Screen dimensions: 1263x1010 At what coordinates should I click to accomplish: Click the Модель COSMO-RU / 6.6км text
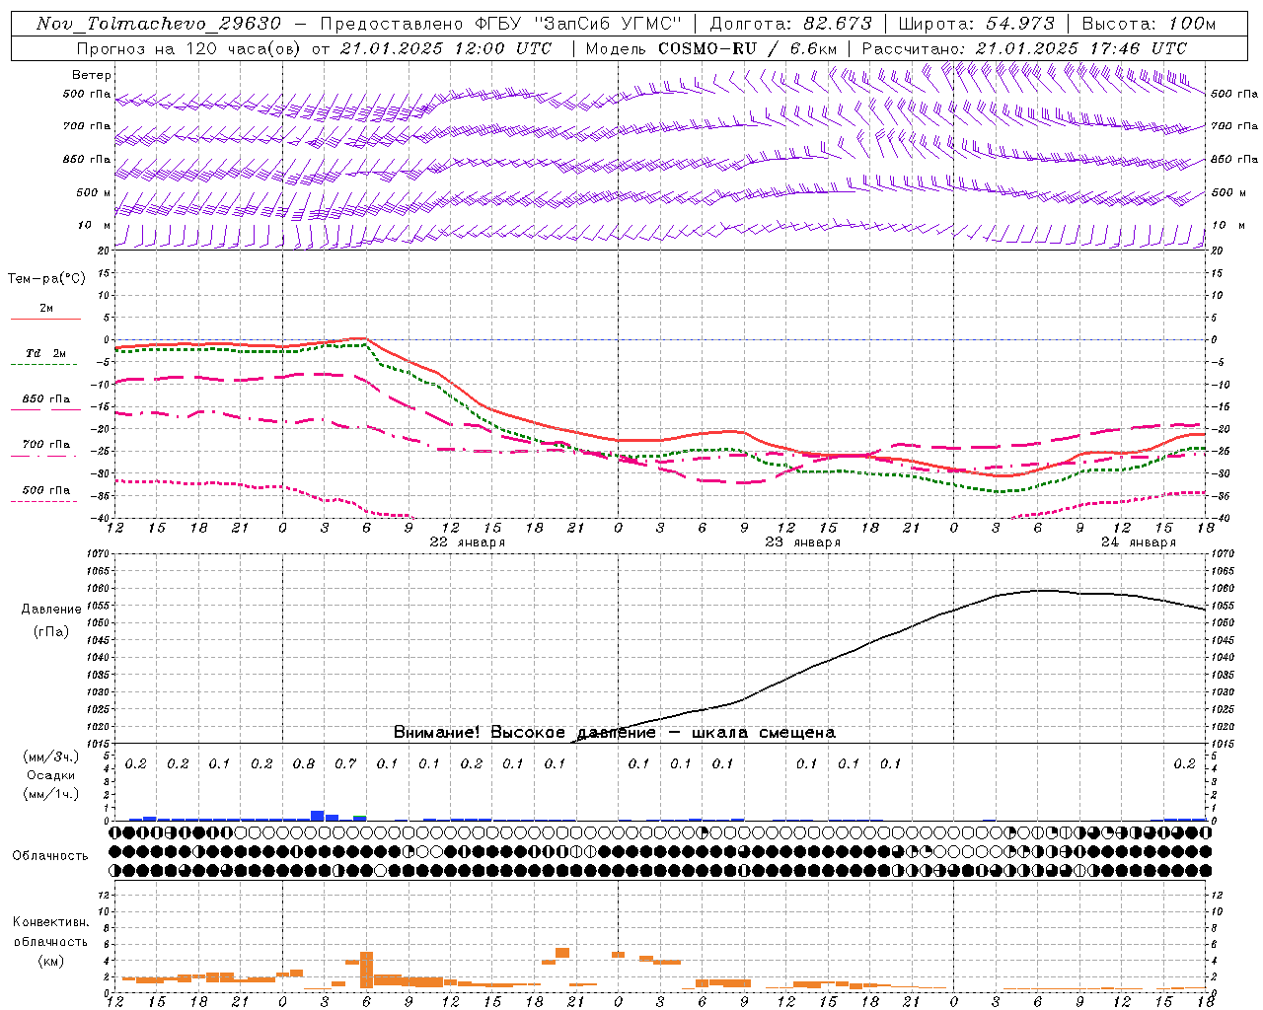[x=710, y=48]
